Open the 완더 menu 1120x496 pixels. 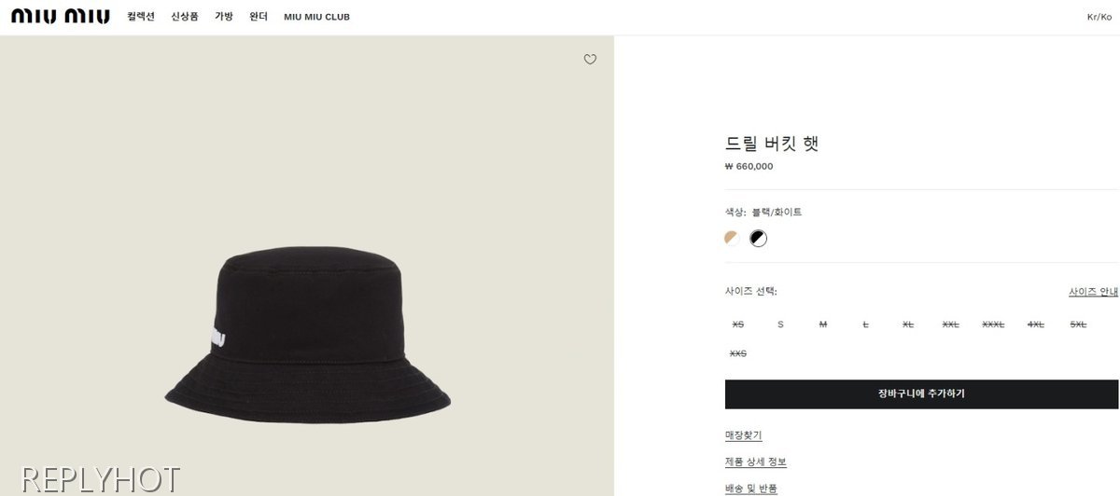pyautogui.click(x=259, y=17)
